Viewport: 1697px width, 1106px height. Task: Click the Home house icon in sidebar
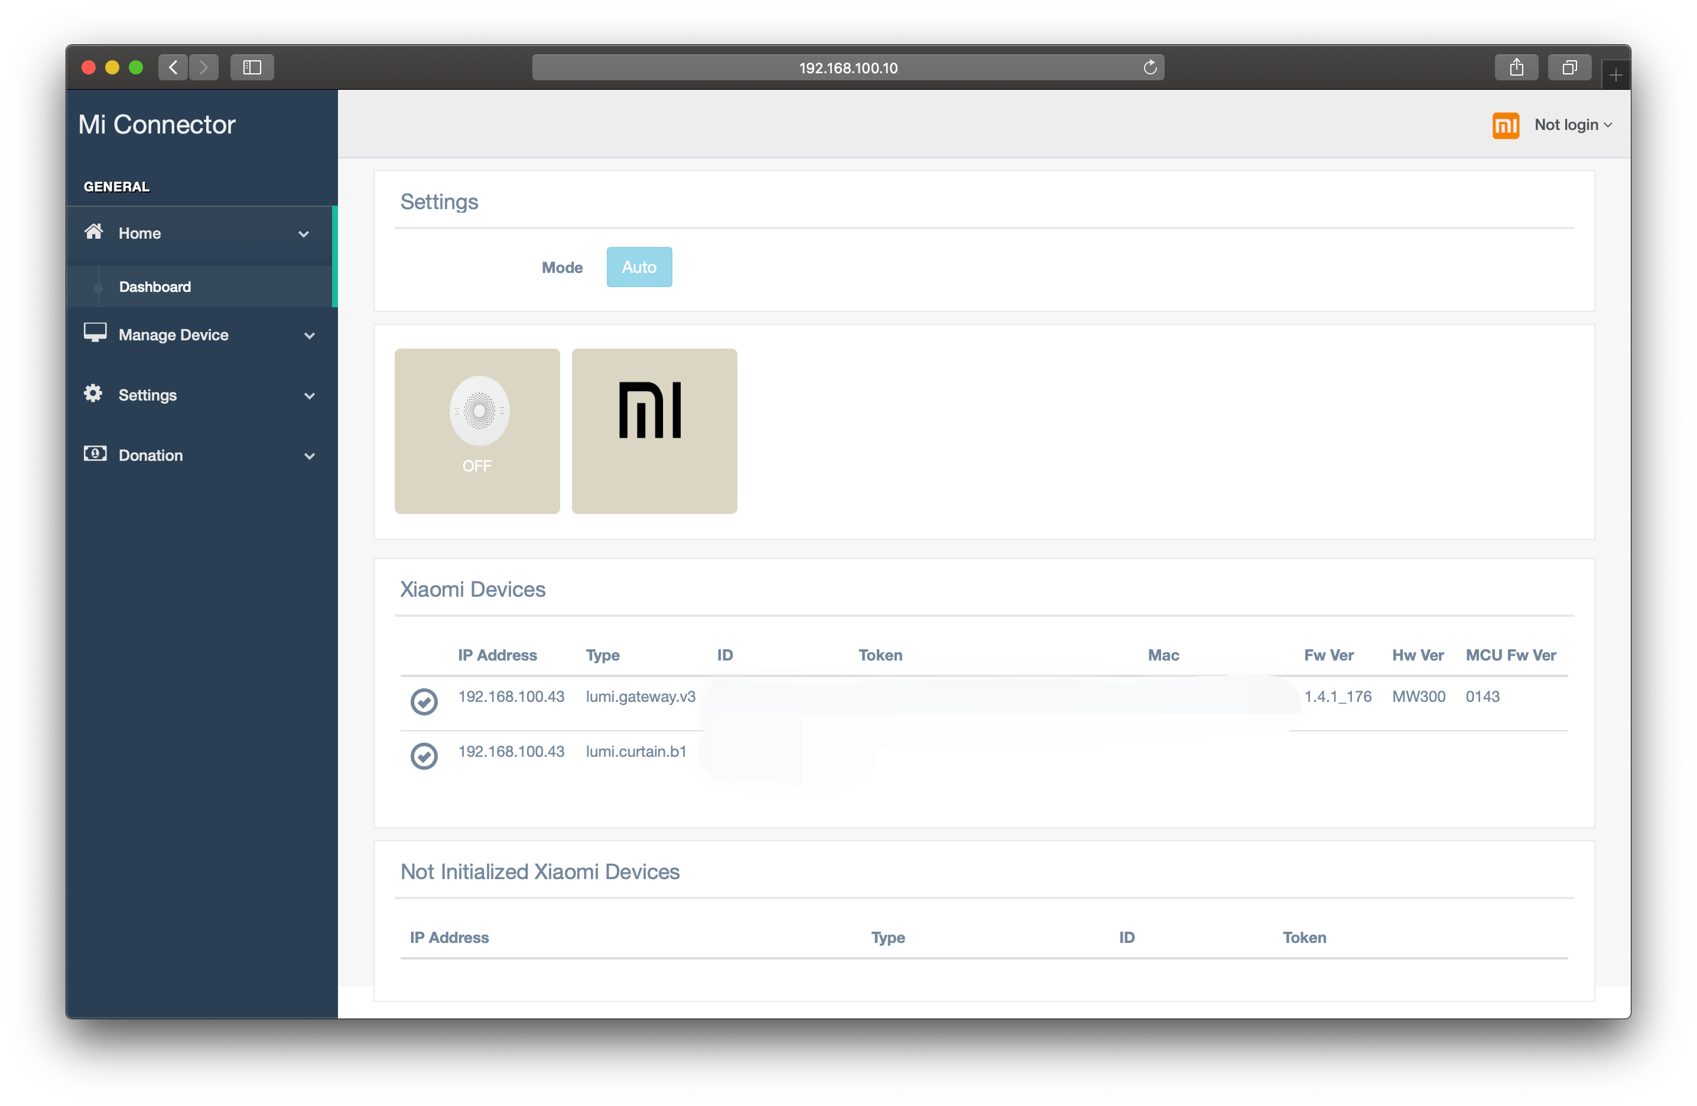[x=93, y=232]
